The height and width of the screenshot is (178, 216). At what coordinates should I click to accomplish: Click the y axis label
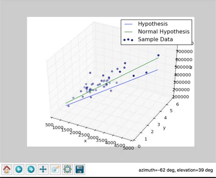click(164, 128)
